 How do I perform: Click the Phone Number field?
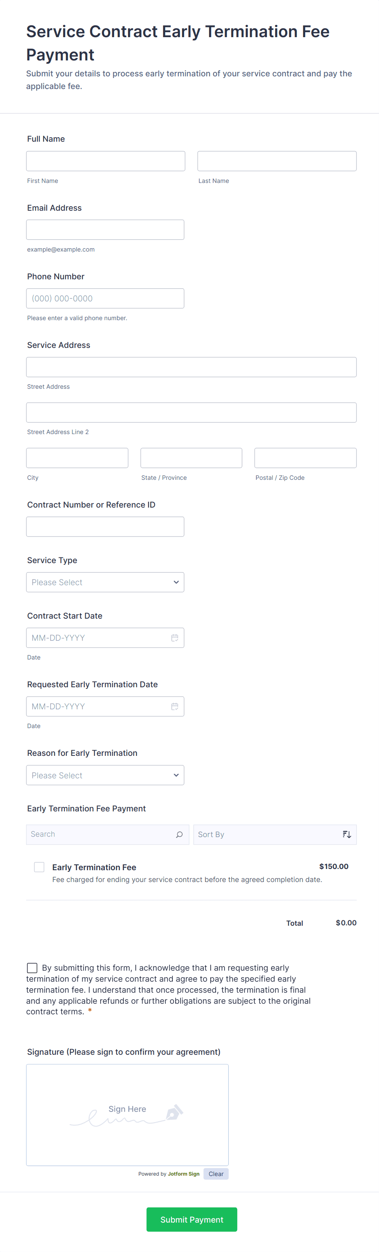[105, 299]
